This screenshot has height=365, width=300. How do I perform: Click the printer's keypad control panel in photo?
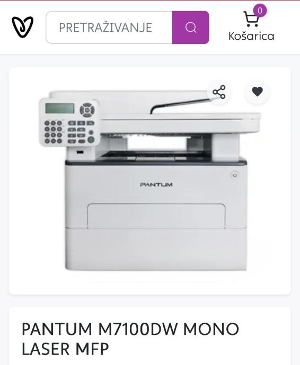(69, 122)
